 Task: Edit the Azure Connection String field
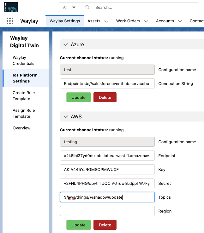(x=107, y=83)
